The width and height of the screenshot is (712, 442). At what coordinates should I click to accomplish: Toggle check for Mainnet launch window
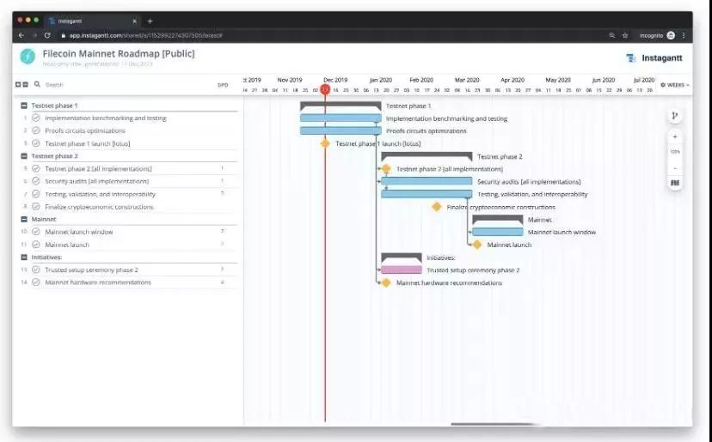(36, 232)
